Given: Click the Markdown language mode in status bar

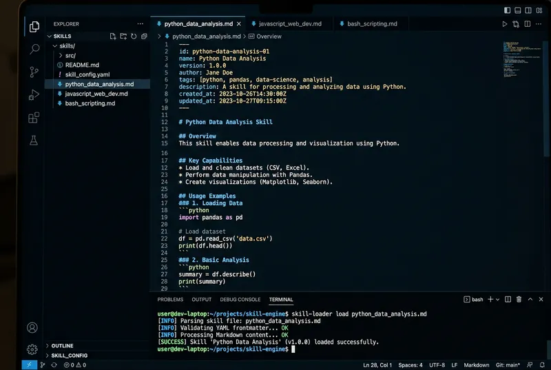Looking at the screenshot, I should [x=476, y=365].
